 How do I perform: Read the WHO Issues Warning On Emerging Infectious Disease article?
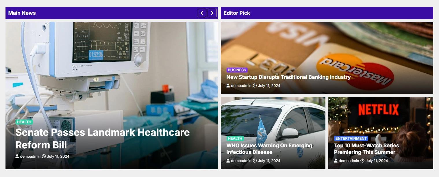269,149
